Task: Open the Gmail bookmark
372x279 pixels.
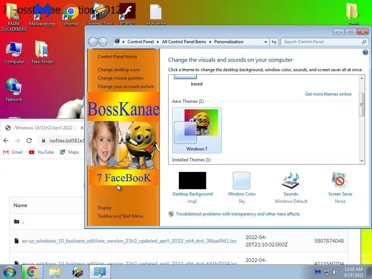Action: (13, 152)
